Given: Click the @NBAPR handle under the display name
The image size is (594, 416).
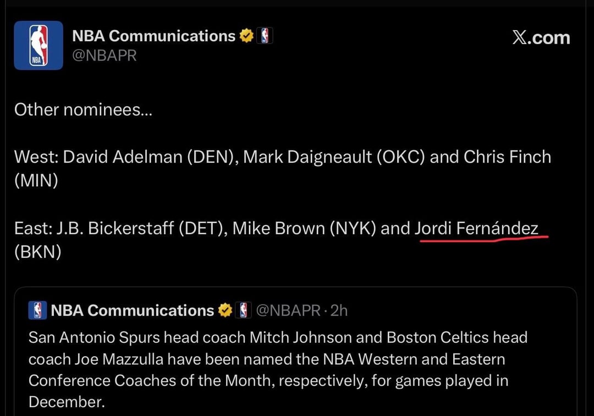Looking at the screenshot, I should click(106, 54).
